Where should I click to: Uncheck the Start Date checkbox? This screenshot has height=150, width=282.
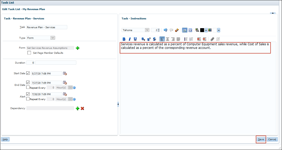pos(28,73)
